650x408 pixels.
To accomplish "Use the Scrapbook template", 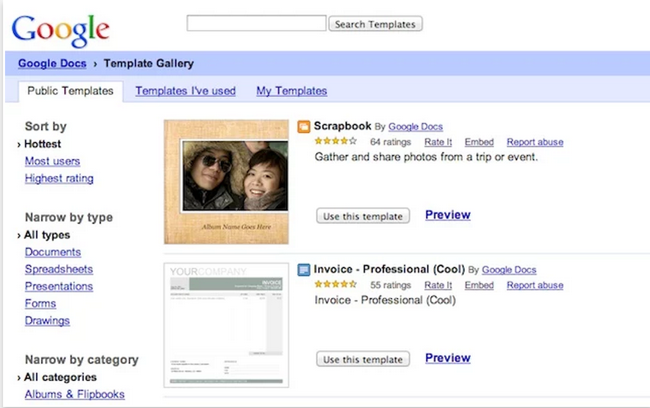I will click(363, 217).
